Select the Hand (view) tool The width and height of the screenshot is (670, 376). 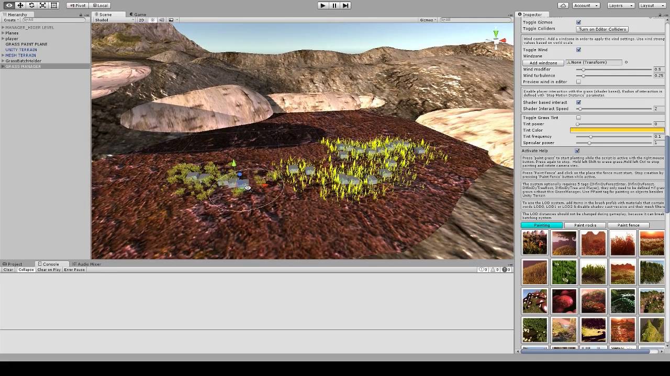coord(9,5)
